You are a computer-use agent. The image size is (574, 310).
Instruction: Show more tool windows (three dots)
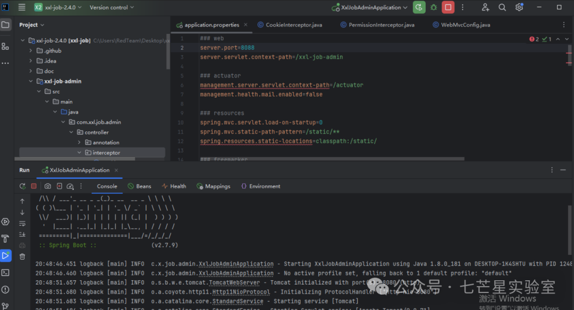point(5,63)
